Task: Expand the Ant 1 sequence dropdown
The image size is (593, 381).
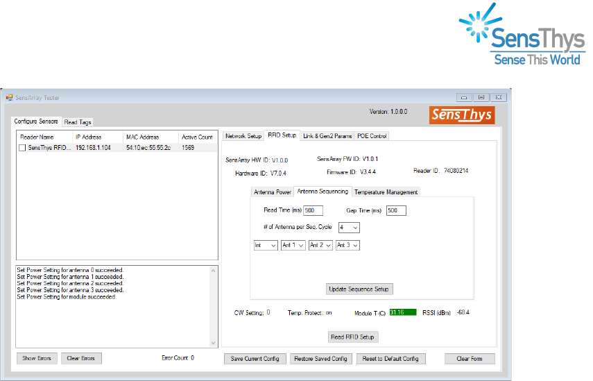Action: [x=293, y=245]
